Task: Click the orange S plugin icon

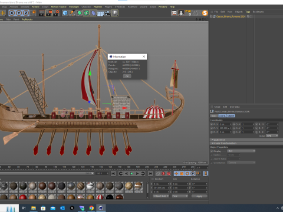Action: (205, 13)
